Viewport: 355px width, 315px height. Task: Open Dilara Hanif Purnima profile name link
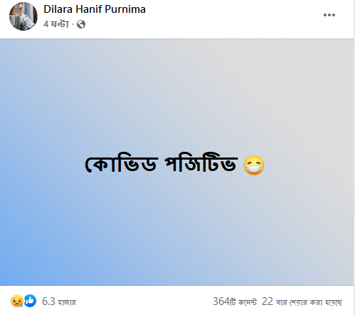point(95,9)
